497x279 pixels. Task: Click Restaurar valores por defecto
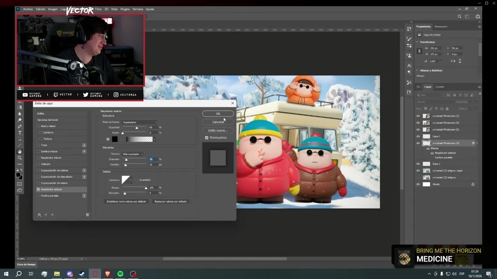(170, 201)
